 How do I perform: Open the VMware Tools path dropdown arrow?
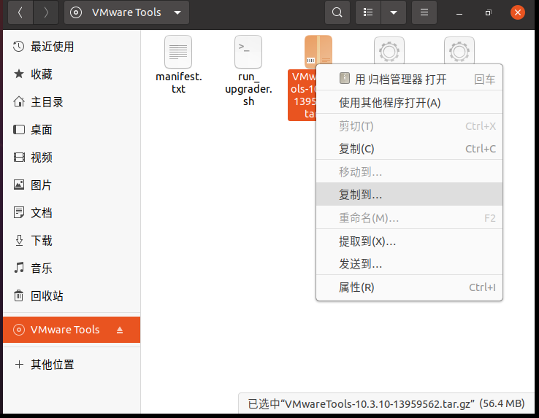click(x=177, y=12)
